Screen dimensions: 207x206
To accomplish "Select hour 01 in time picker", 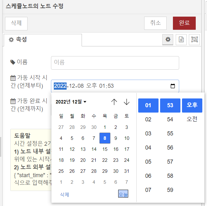I will tap(148, 105).
